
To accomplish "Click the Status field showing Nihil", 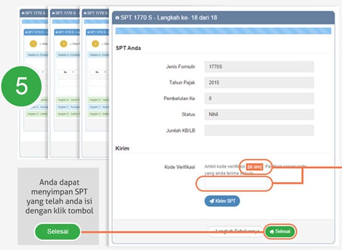I will [259, 114].
